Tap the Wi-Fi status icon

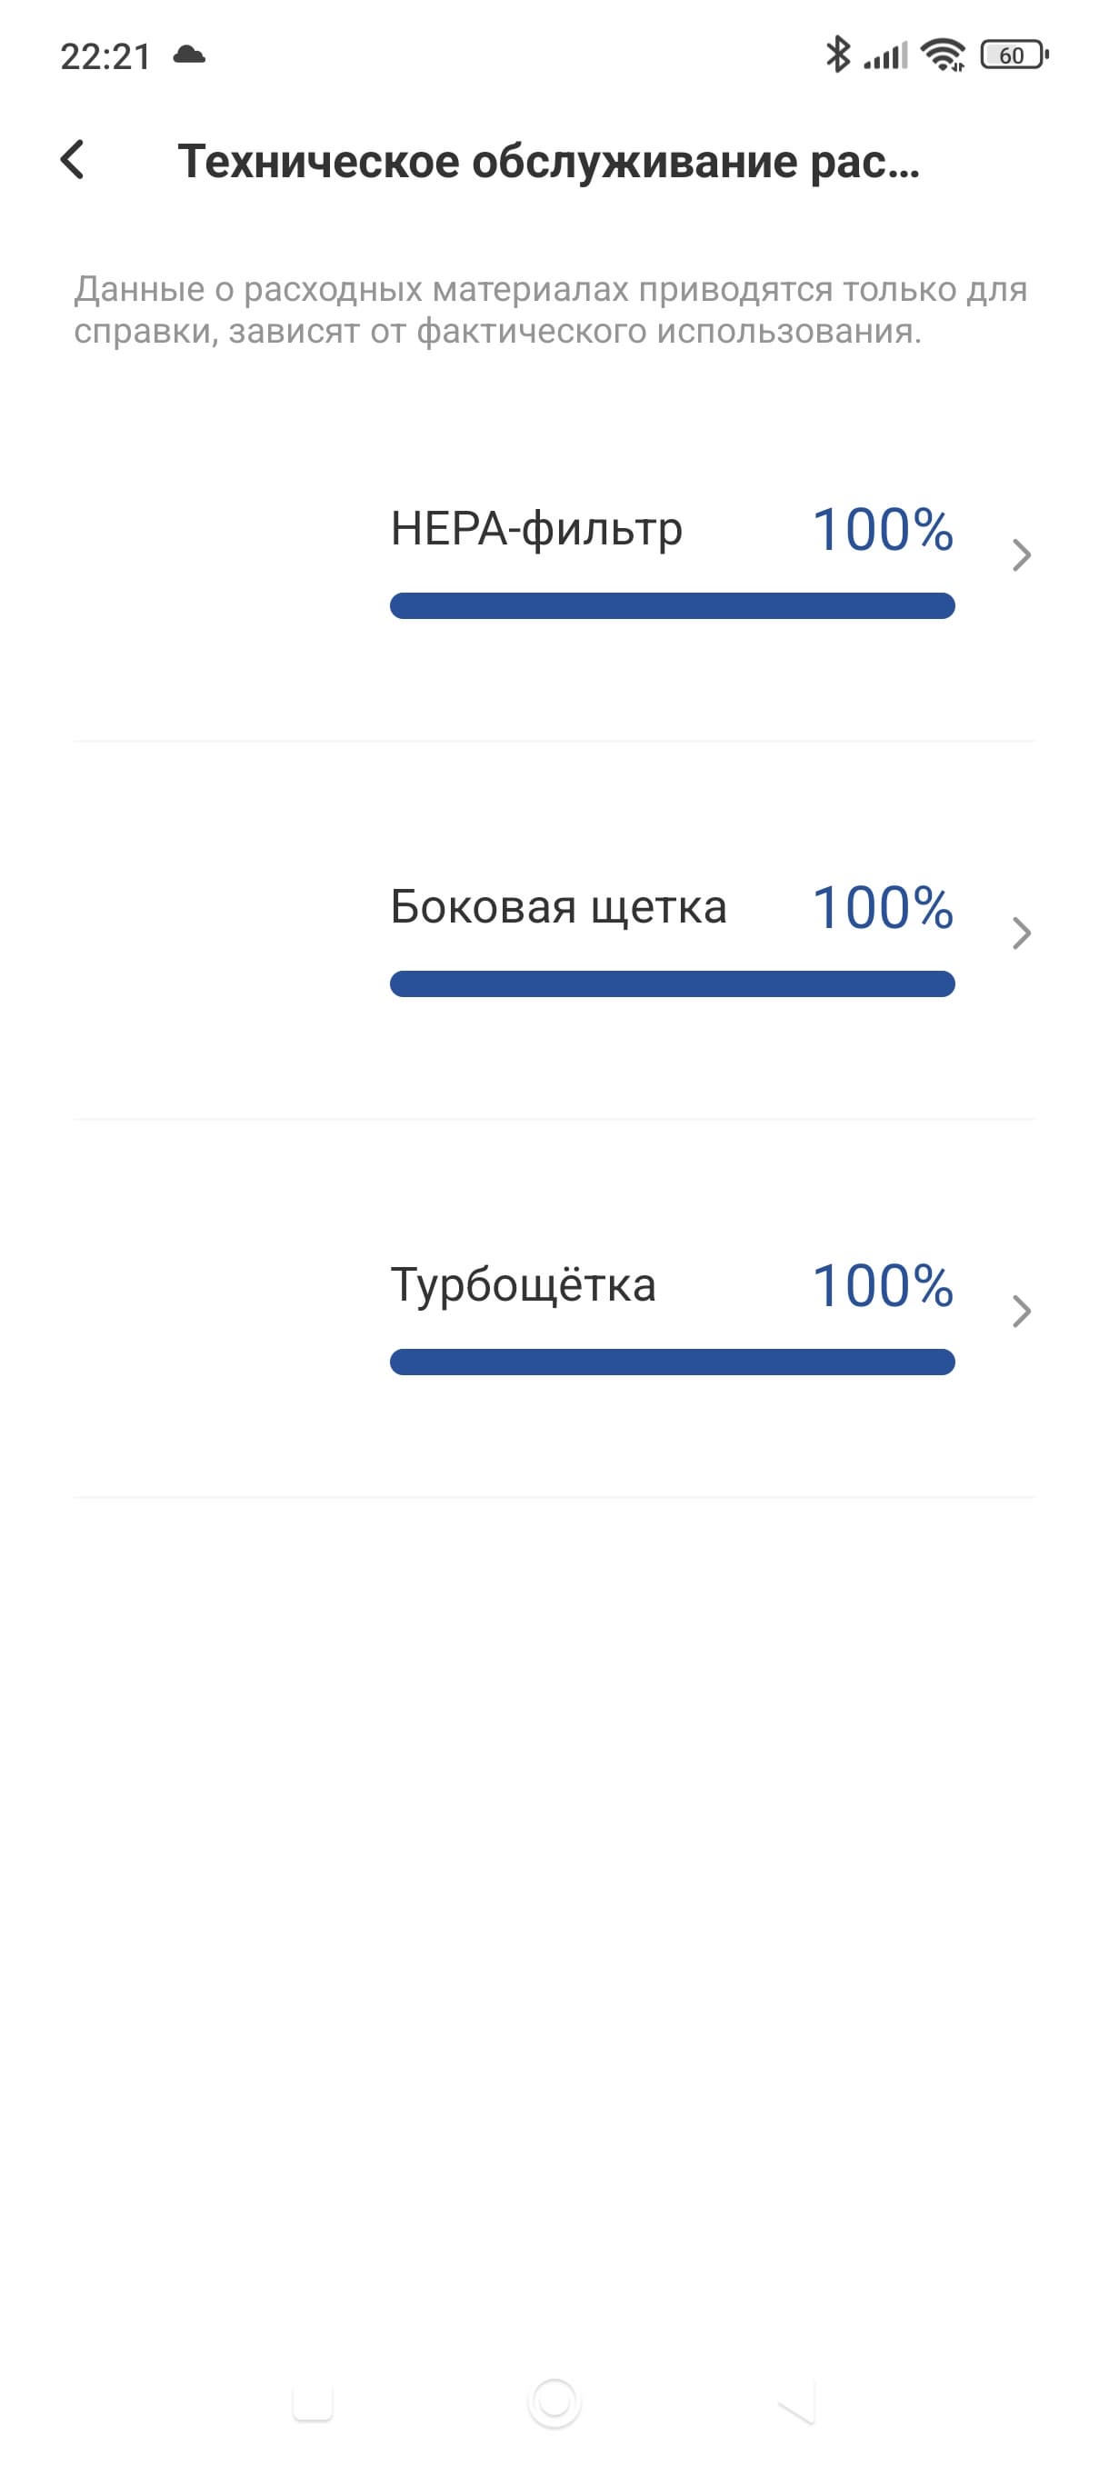pos(943,55)
